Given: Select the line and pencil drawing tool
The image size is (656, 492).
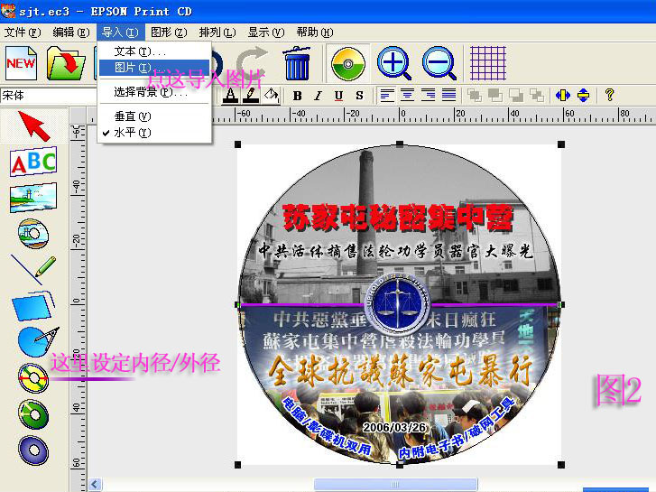Looking at the screenshot, I should click(x=33, y=269).
